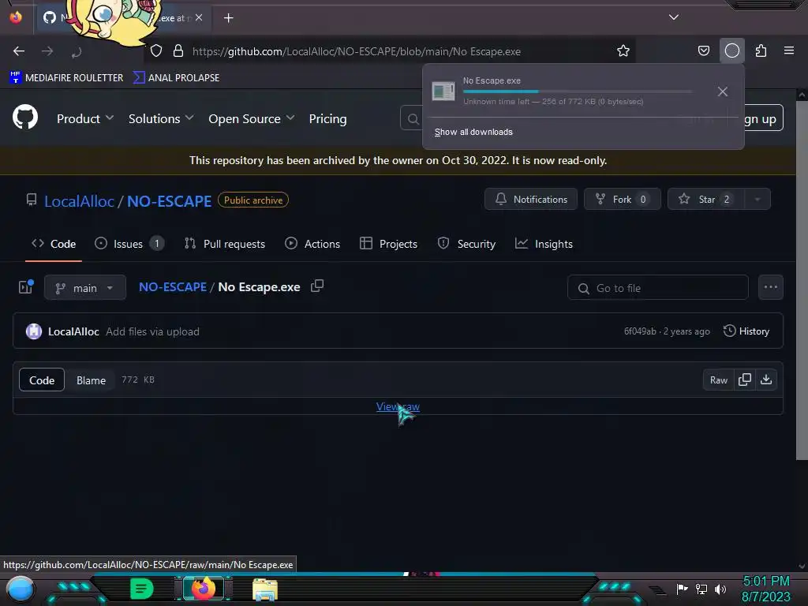Image resolution: width=808 pixels, height=606 pixels.
Task: Open the main branch selector
Action: [x=85, y=287]
